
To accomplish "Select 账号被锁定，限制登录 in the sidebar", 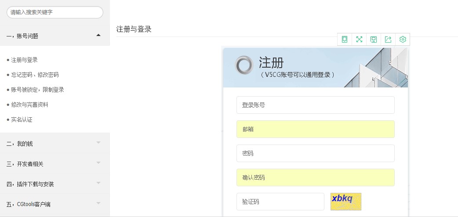I will coord(37,90).
